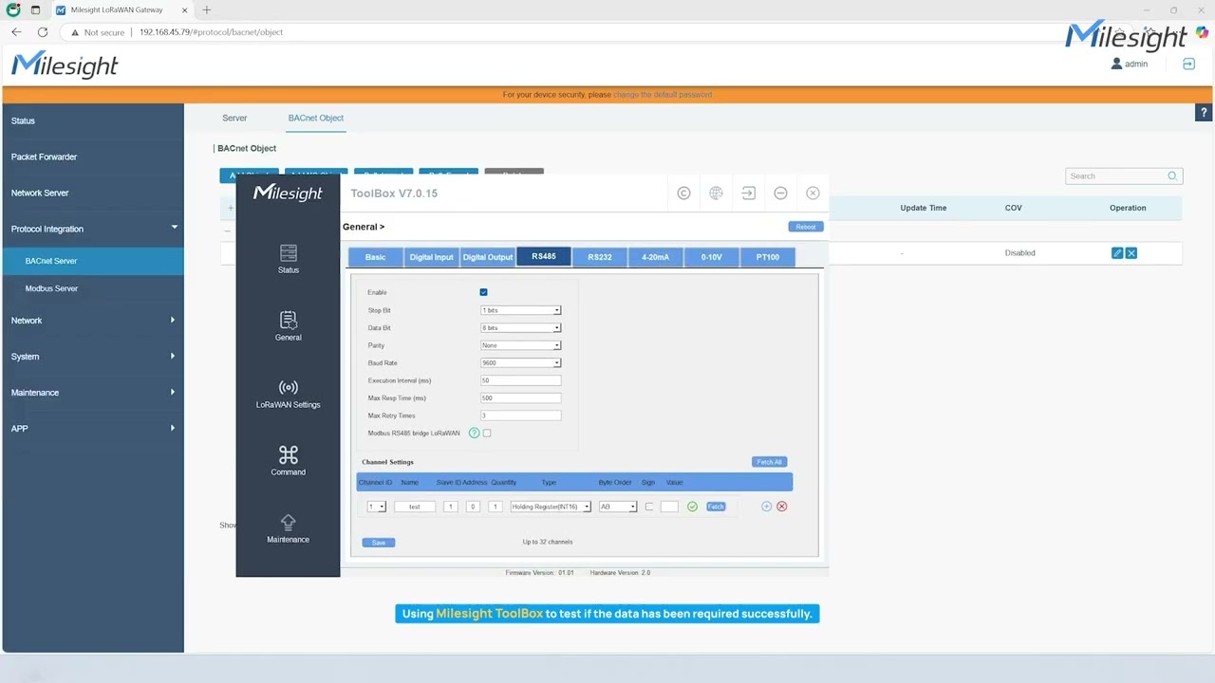This screenshot has height=683, width=1215.
Task: Toggle the Sign checkbox in channel row
Action: coord(649,507)
